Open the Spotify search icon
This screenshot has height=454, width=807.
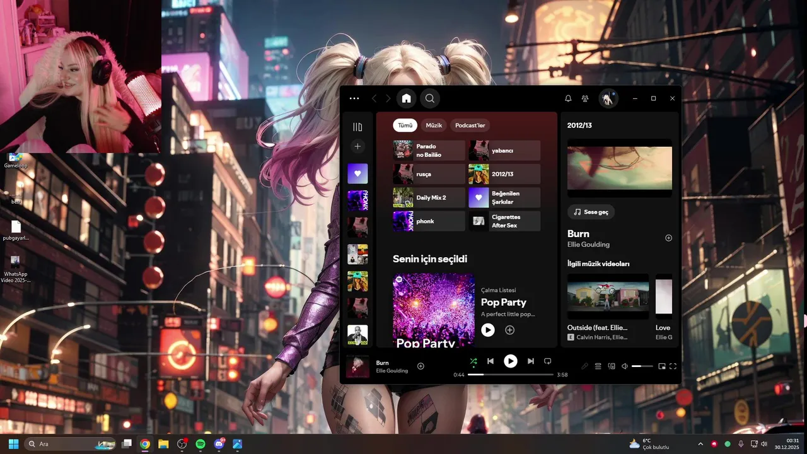click(430, 98)
